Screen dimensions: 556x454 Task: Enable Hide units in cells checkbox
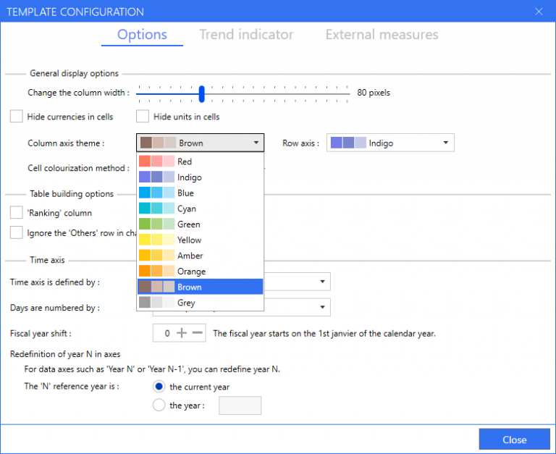point(143,117)
